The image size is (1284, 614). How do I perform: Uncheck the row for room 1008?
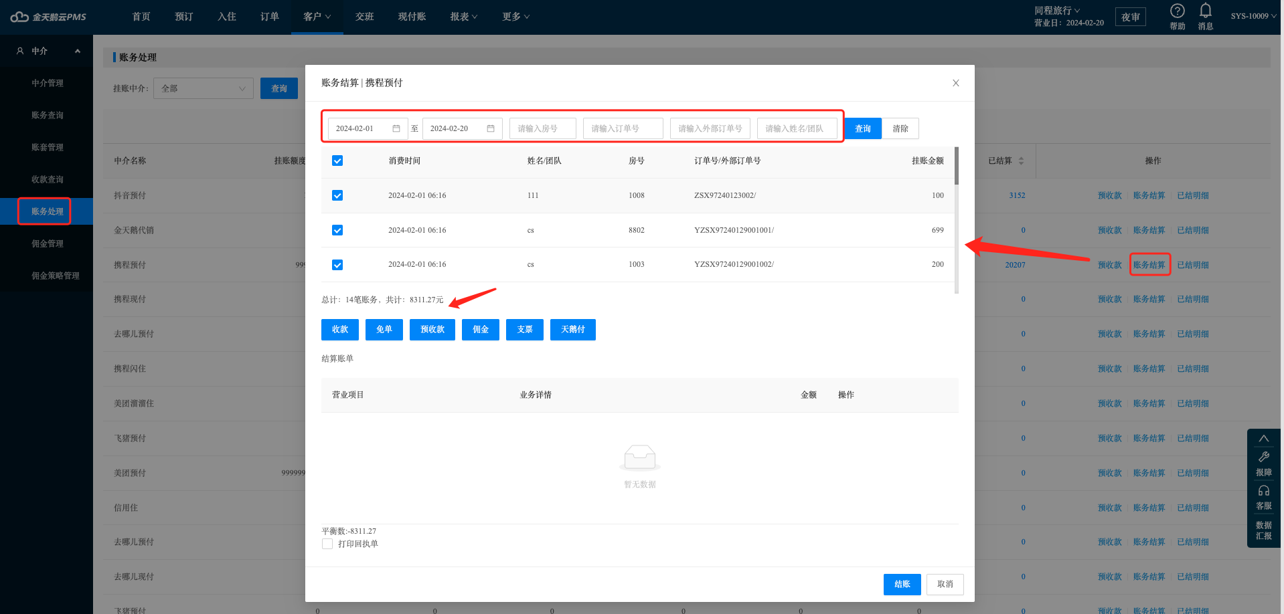click(337, 195)
